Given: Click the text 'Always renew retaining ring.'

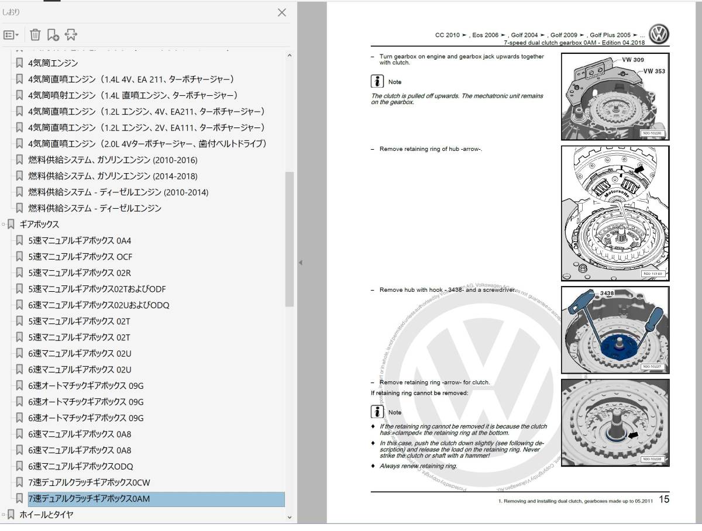Looking at the screenshot, I should [x=418, y=466].
